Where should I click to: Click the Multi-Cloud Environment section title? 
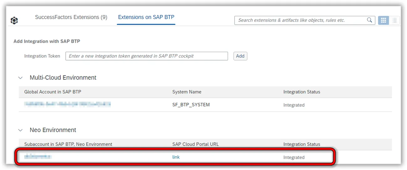[x=63, y=78]
